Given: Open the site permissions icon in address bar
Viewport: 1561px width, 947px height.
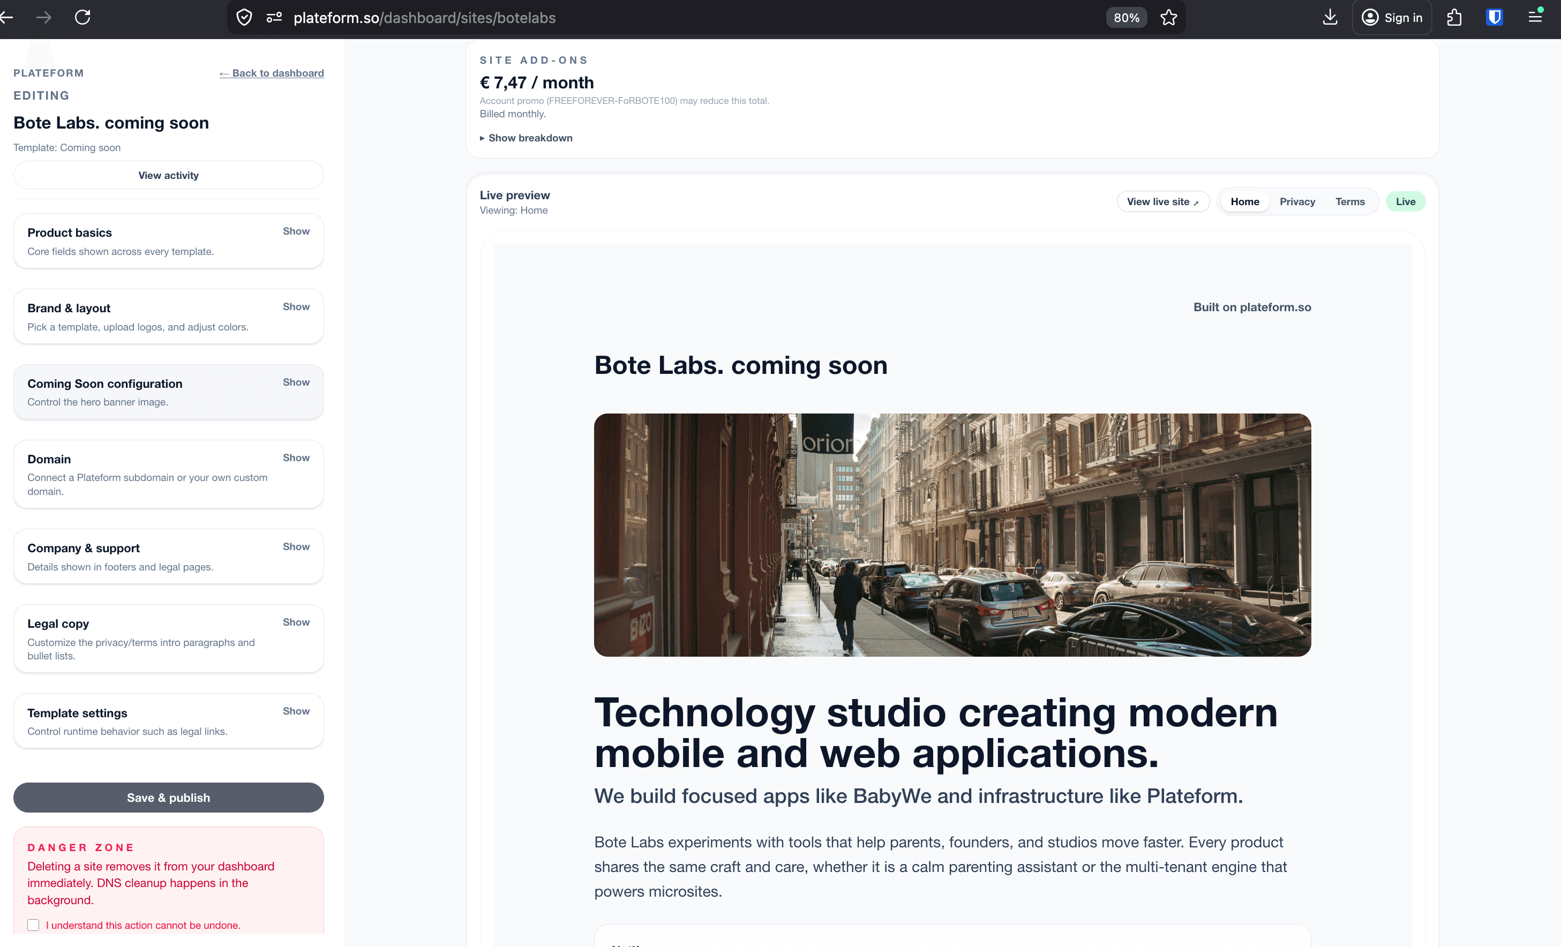Looking at the screenshot, I should [274, 18].
